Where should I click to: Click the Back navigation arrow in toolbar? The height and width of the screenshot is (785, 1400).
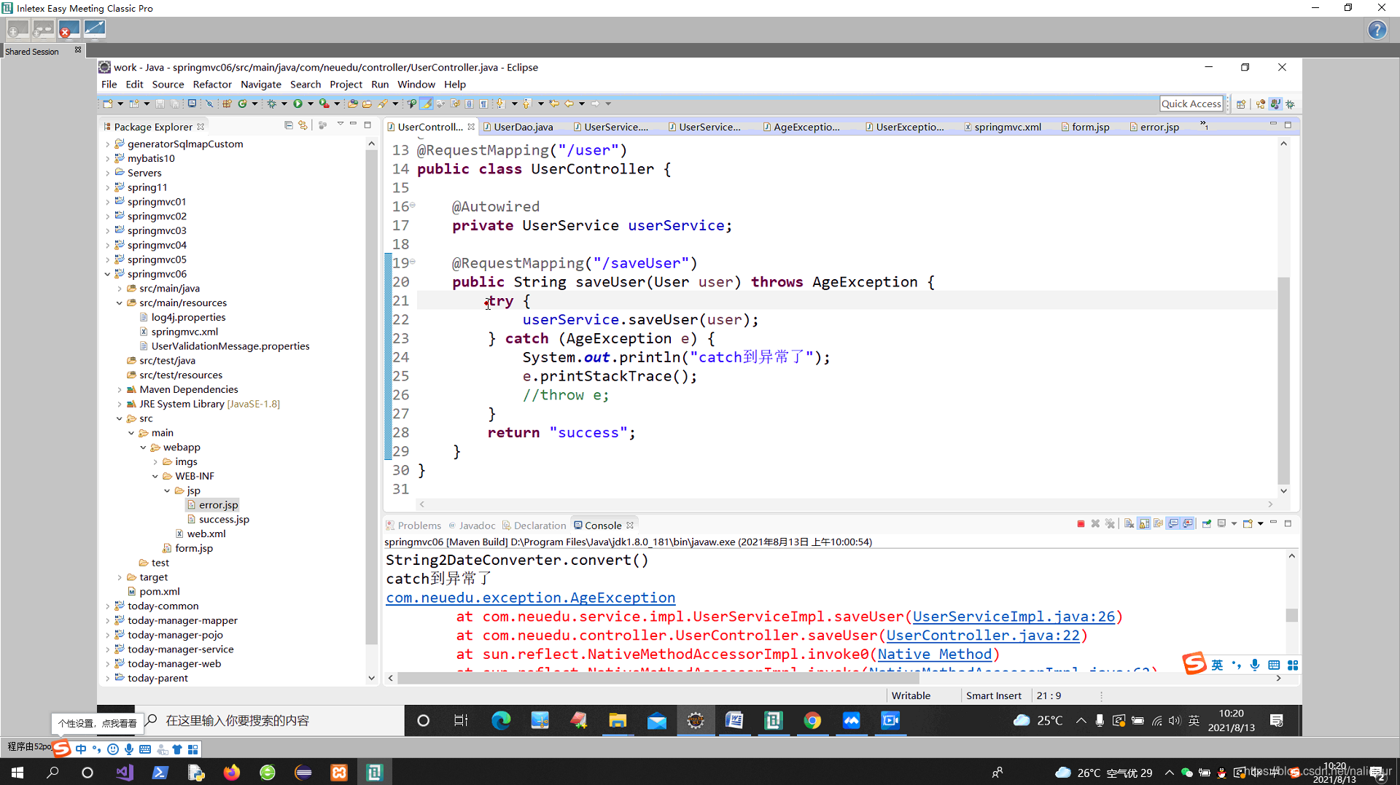click(x=569, y=104)
